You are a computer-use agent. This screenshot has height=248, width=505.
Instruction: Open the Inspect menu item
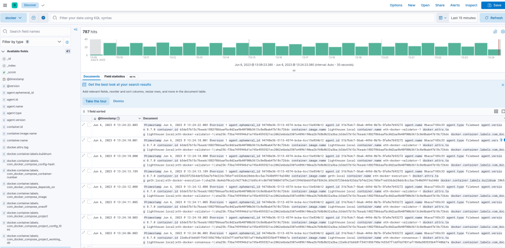point(471,5)
